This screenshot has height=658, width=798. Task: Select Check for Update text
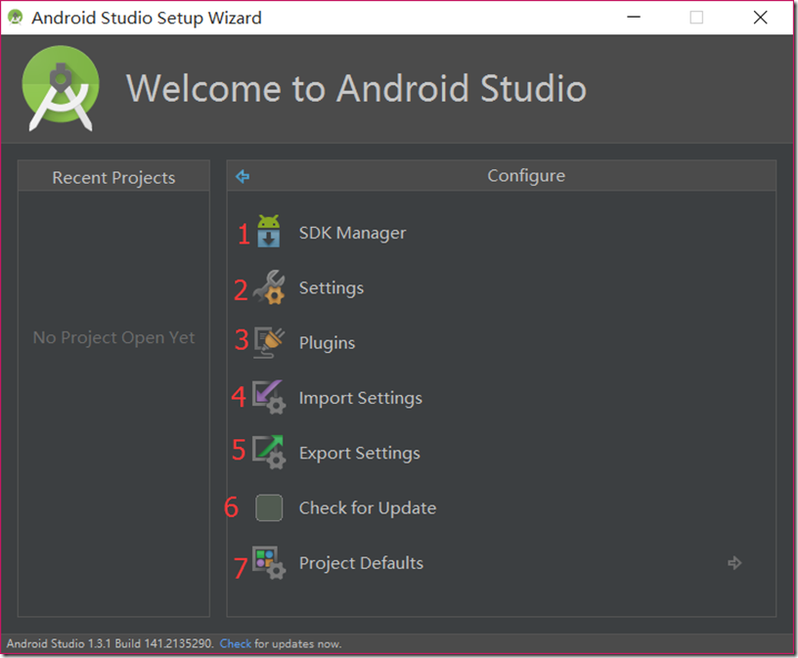(367, 507)
